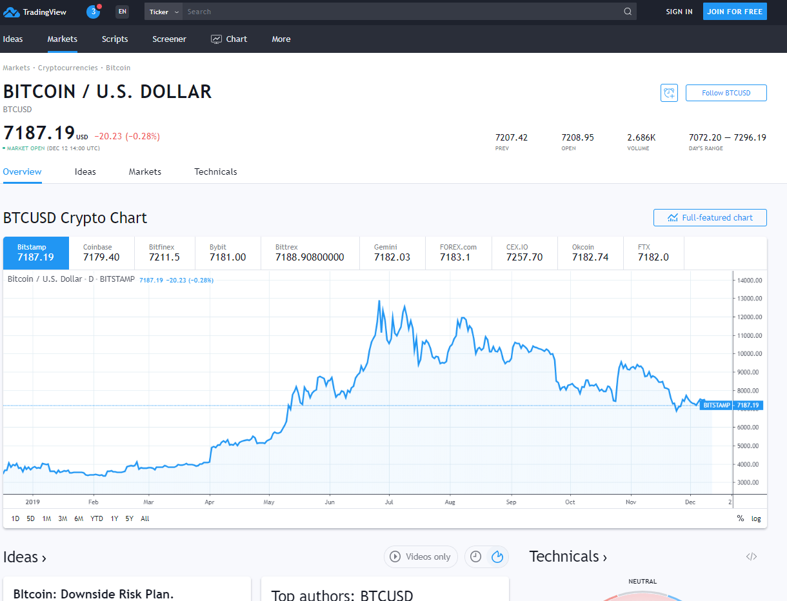The image size is (787, 601).
Task: Click the Cryptocurrencies breadcrumb link
Action: pyautogui.click(x=68, y=68)
